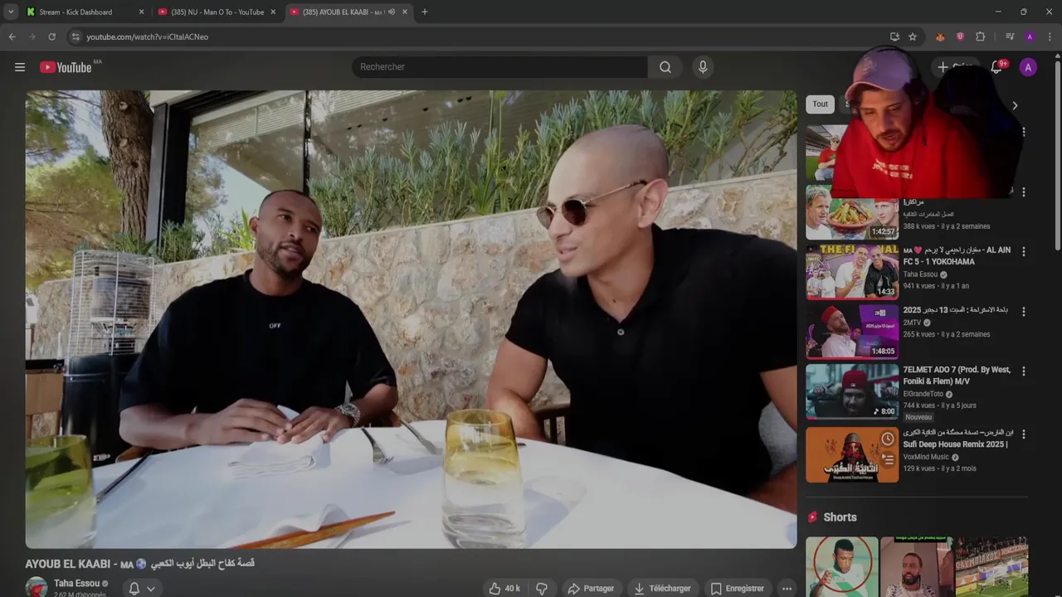Click the address bar URL

[148, 36]
